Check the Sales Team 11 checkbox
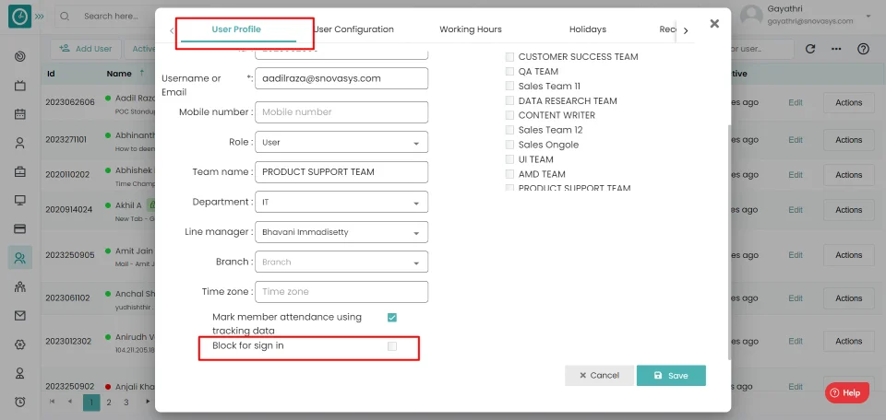The height and width of the screenshot is (420, 886). [509, 87]
